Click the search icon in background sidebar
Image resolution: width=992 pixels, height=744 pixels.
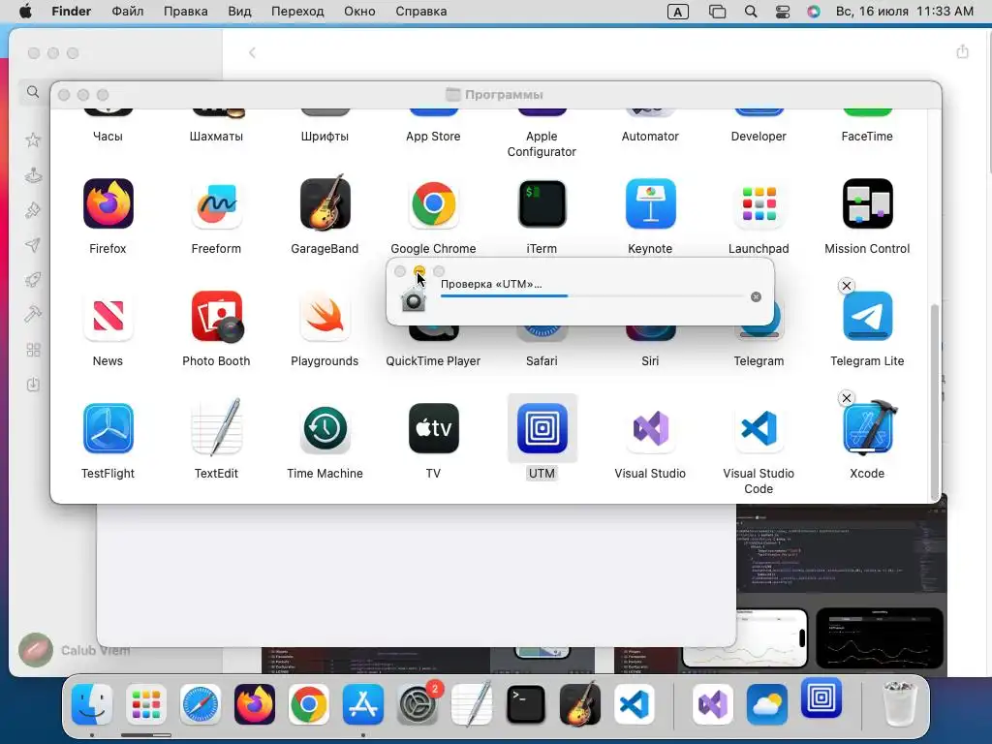[33, 92]
